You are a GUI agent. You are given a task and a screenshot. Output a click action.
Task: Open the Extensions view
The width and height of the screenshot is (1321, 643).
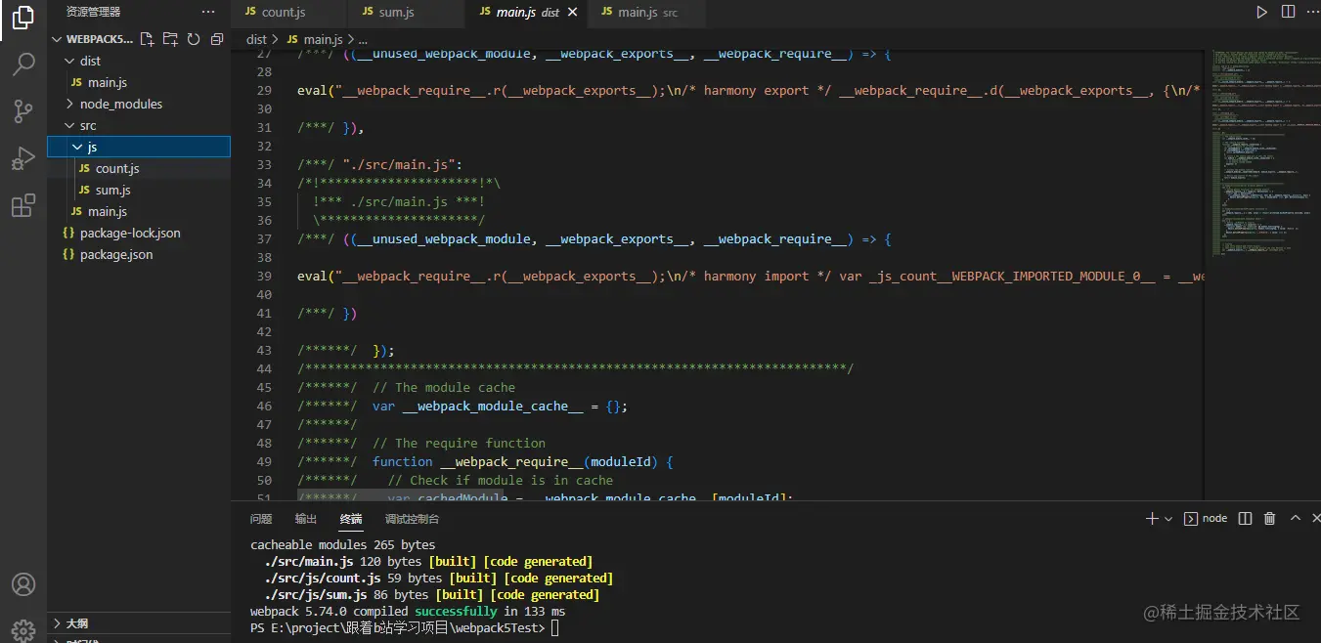[23, 205]
